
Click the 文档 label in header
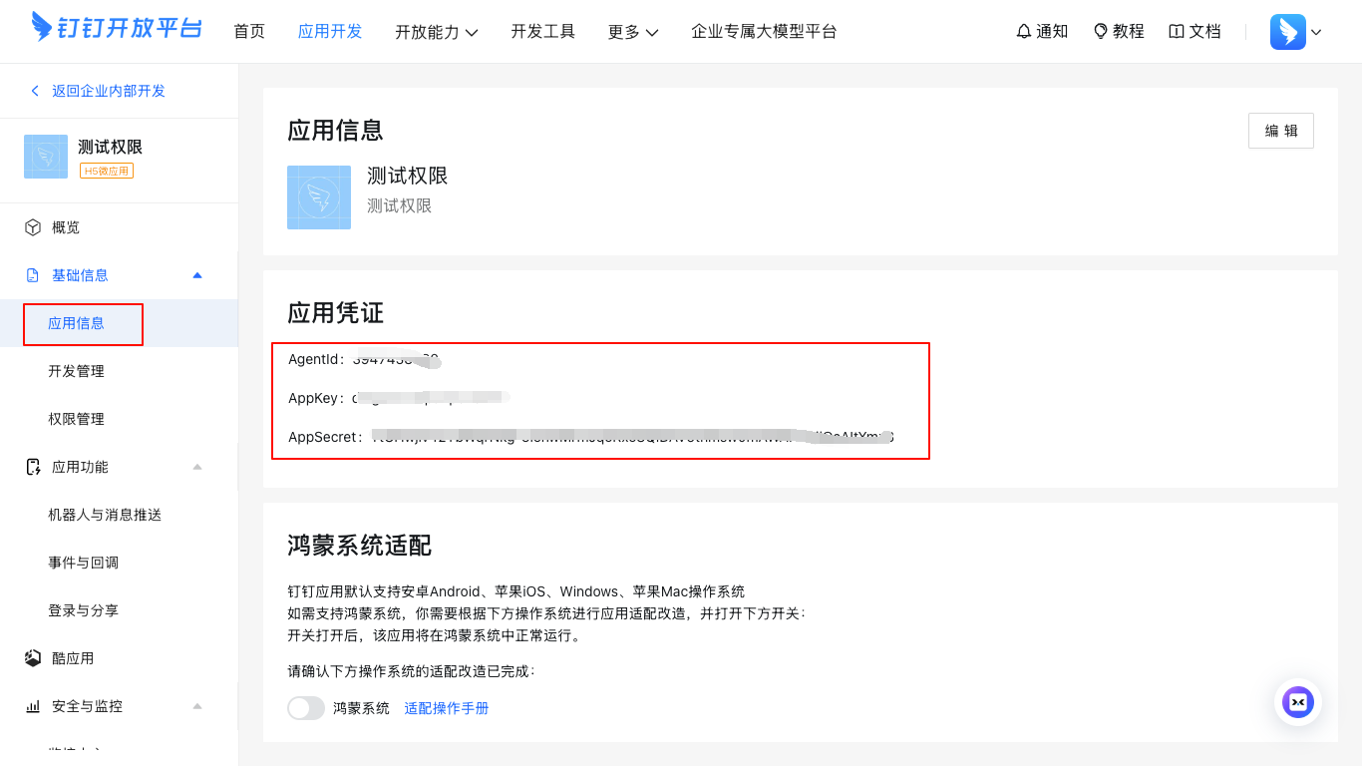coord(1205,31)
